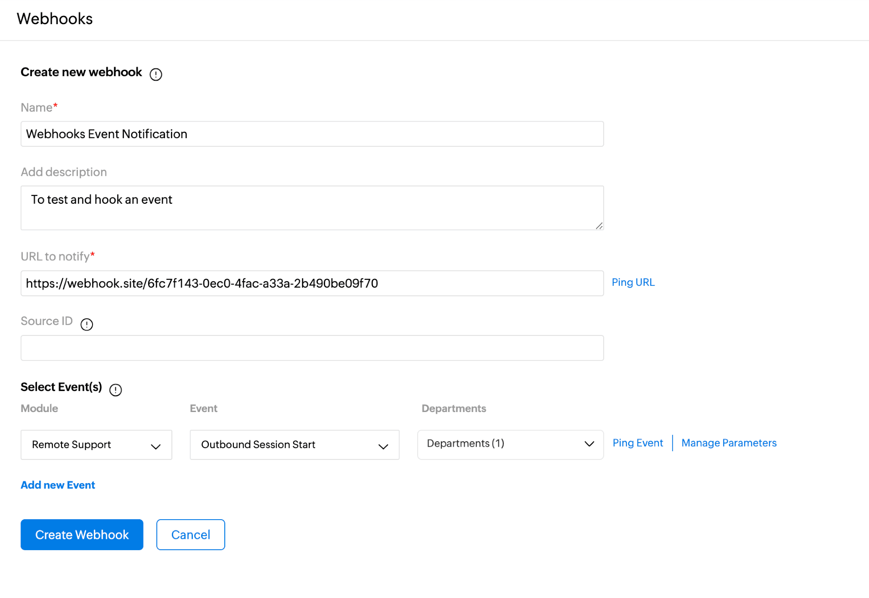
Task: Open Manage Parameters
Action: tap(729, 443)
